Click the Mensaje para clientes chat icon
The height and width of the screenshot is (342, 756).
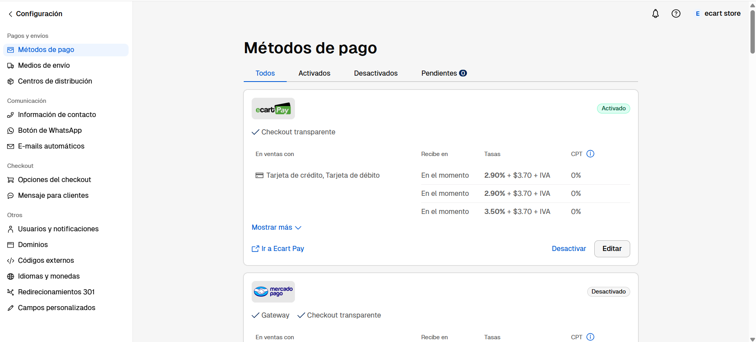pos(11,196)
